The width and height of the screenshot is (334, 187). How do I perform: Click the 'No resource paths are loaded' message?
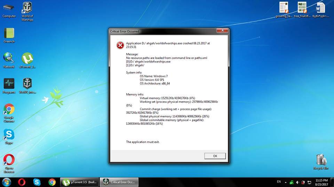[x=167, y=58]
